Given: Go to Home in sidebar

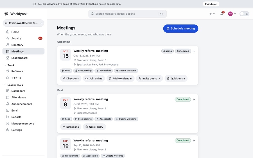Looking at the screenshot, I should pos(23,32).
